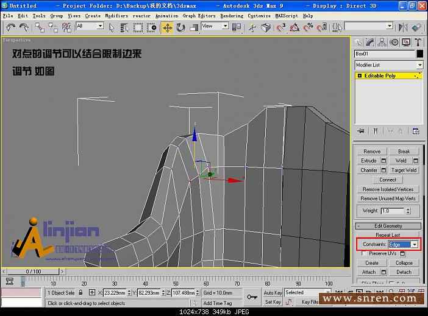Open the Constraints dropdown set to Edge
The width and height of the screenshot is (428, 316).
[x=415, y=244]
